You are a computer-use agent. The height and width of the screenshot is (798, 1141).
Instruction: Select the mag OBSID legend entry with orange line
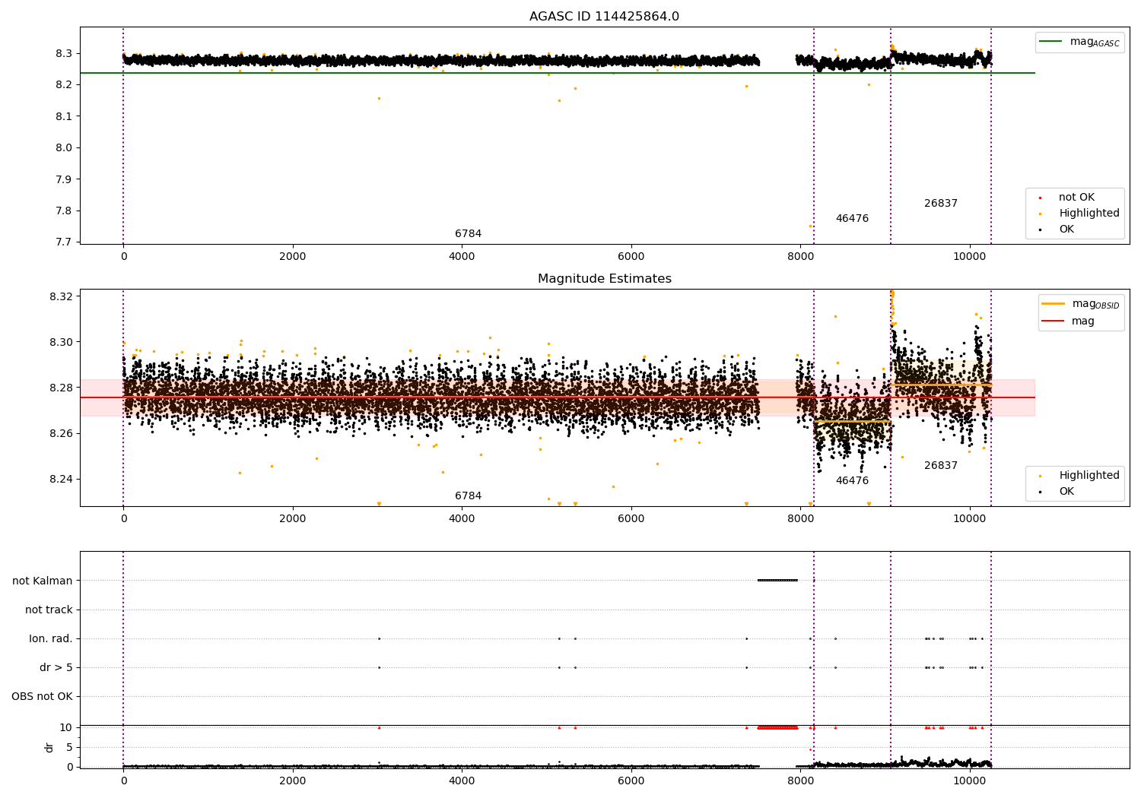point(1080,304)
